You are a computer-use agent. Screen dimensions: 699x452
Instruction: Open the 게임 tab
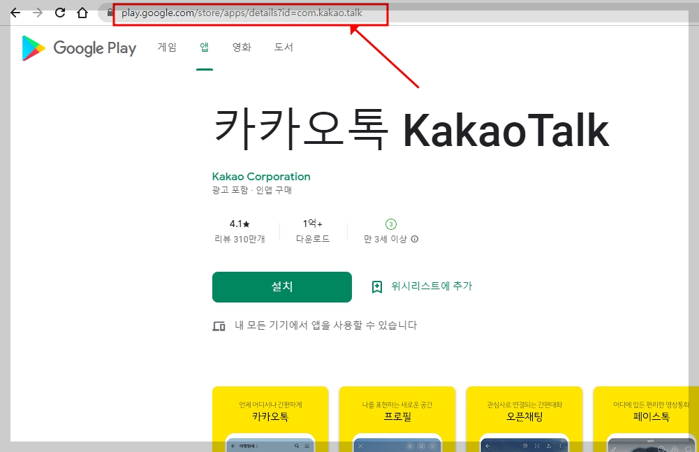coord(167,47)
